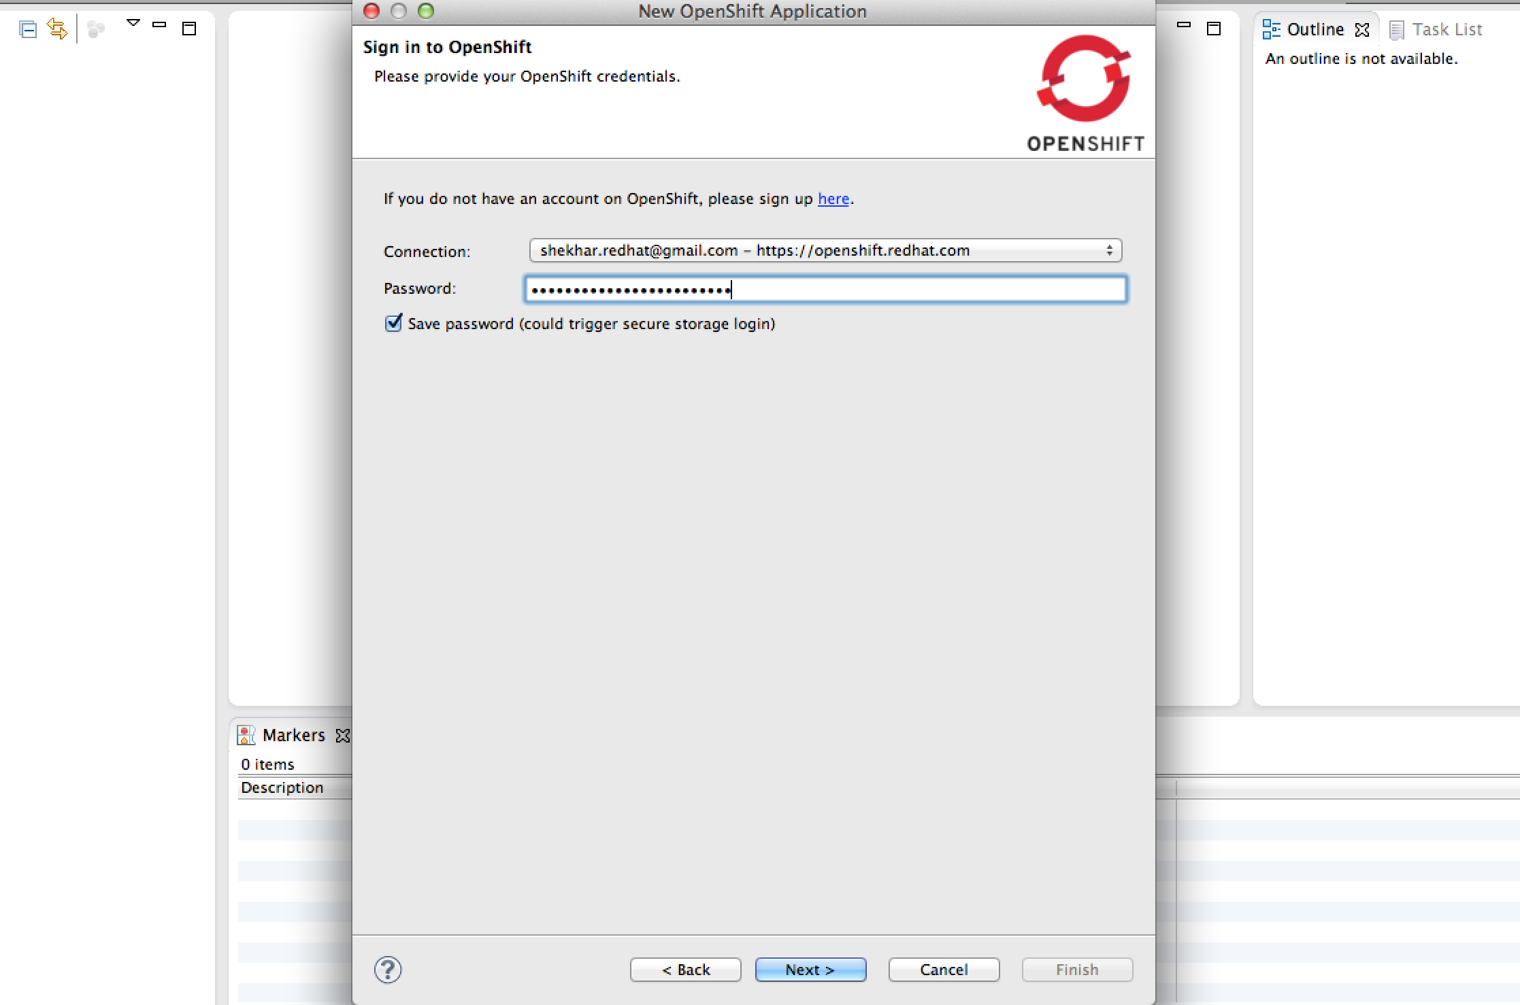
Task: Click the help question mark icon
Action: tap(388, 970)
